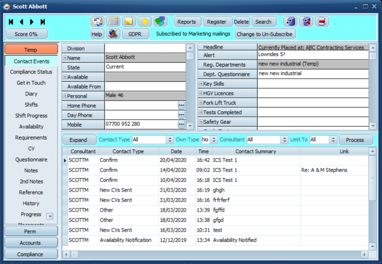Jump to the last record
382x264 pixels.
pos(42,22)
